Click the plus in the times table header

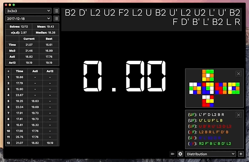tap(9, 71)
